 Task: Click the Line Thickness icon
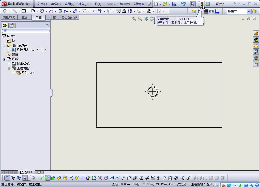[206, 11]
